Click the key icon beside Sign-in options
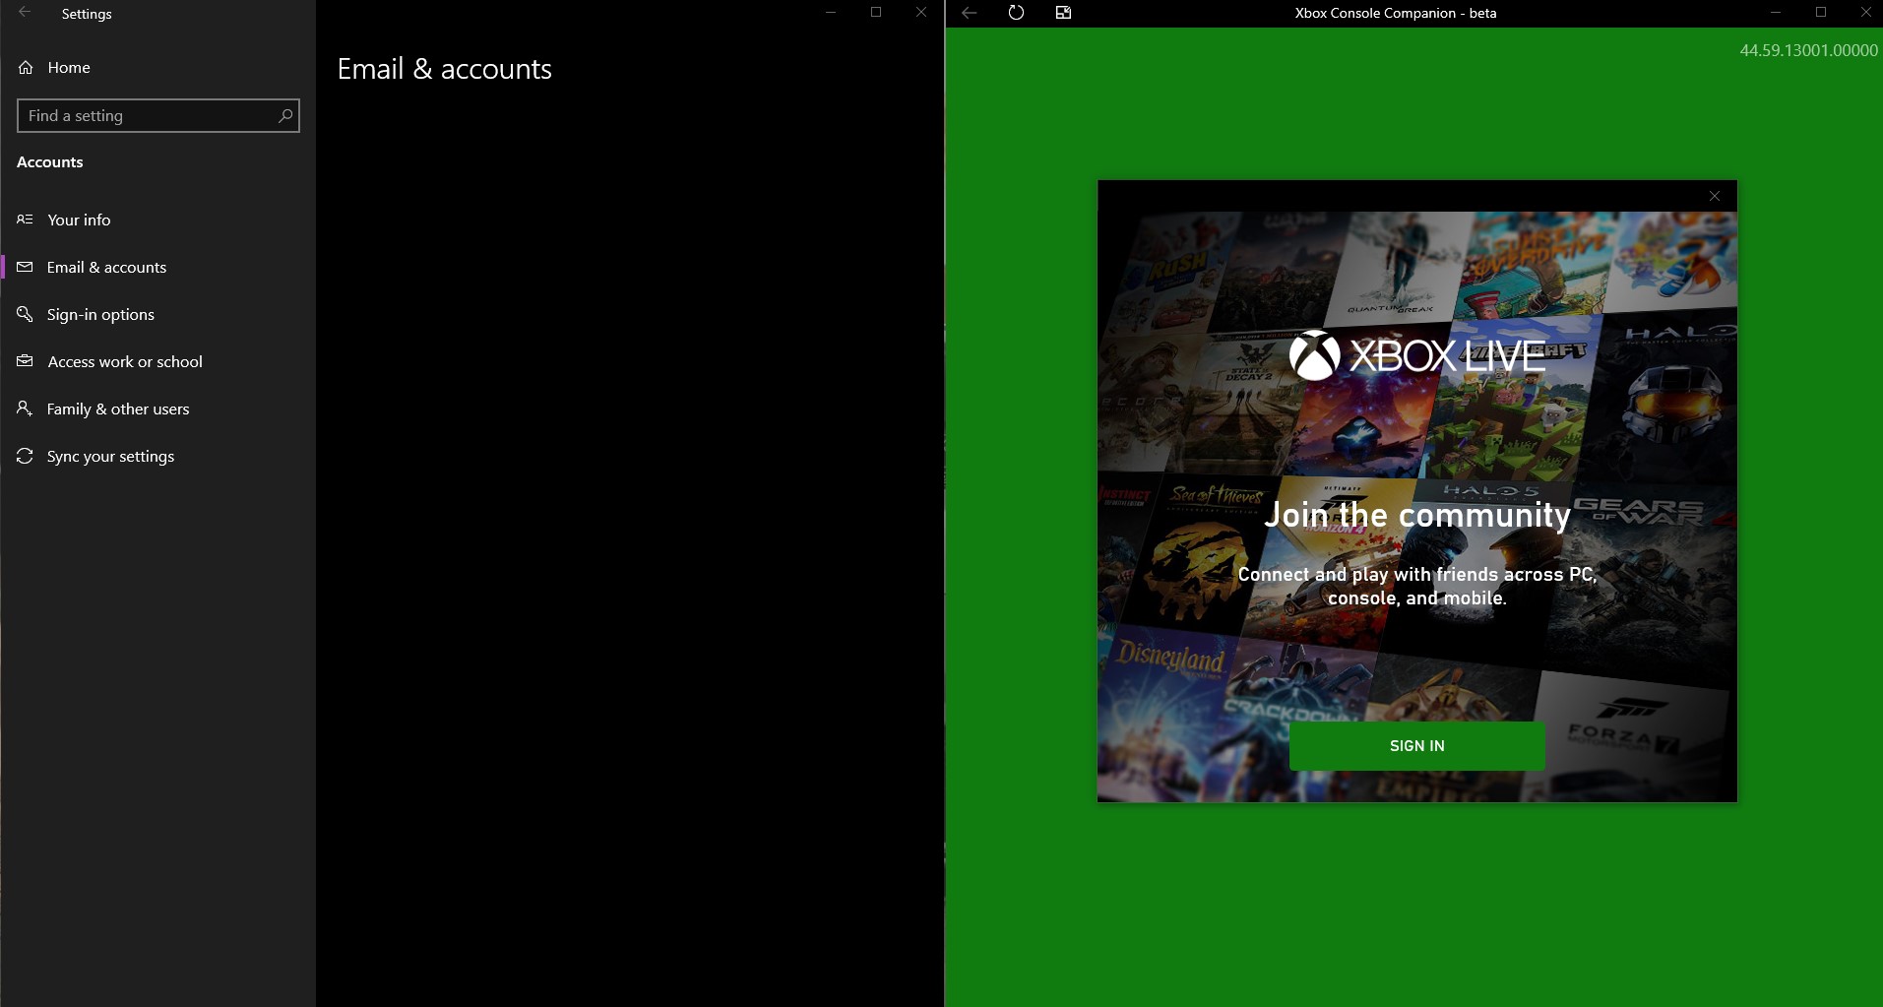 25,314
